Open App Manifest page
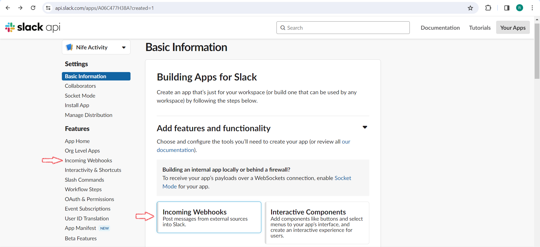This screenshot has height=247, width=540. tap(80, 228)
